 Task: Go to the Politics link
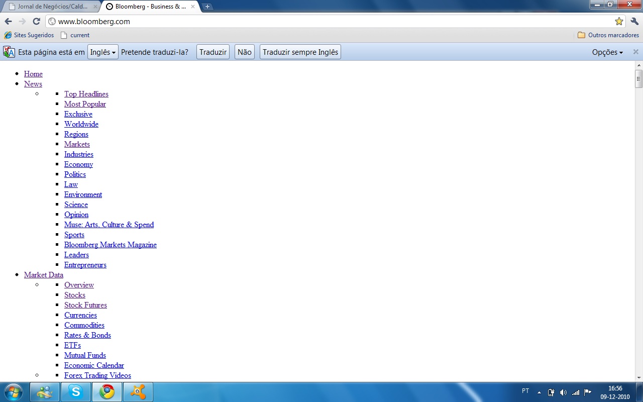coord(75,174)
